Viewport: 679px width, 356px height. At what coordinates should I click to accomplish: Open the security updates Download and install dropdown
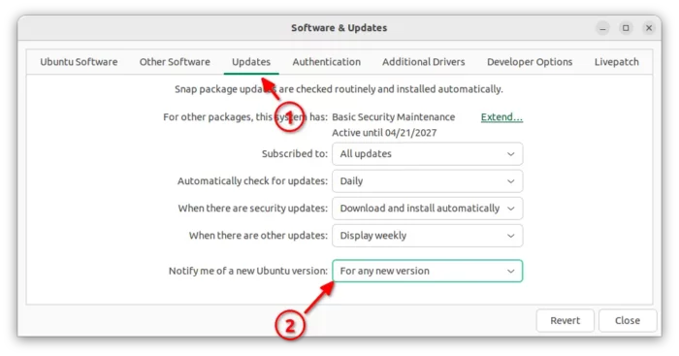(x=428, y=209)
